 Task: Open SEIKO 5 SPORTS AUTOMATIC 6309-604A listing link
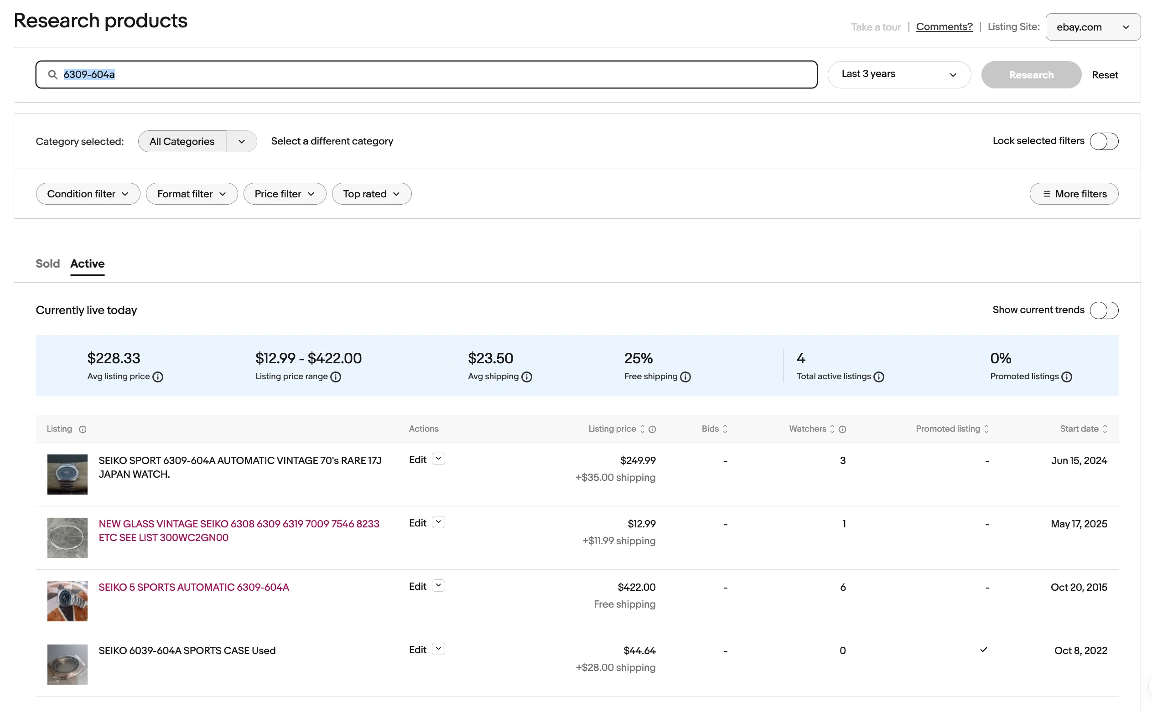(194, 587)
